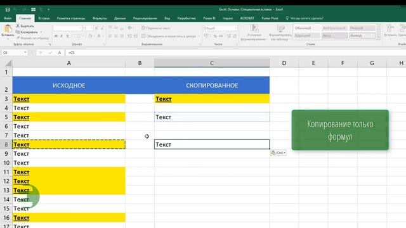Click the Redo arrow in title bar

pyautogui.click(x=24, y=9)
